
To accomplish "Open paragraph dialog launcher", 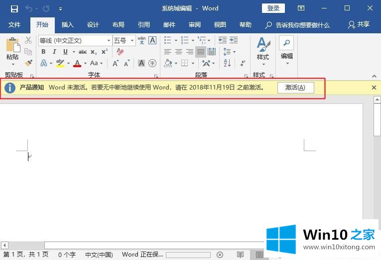I will (246, 77).
